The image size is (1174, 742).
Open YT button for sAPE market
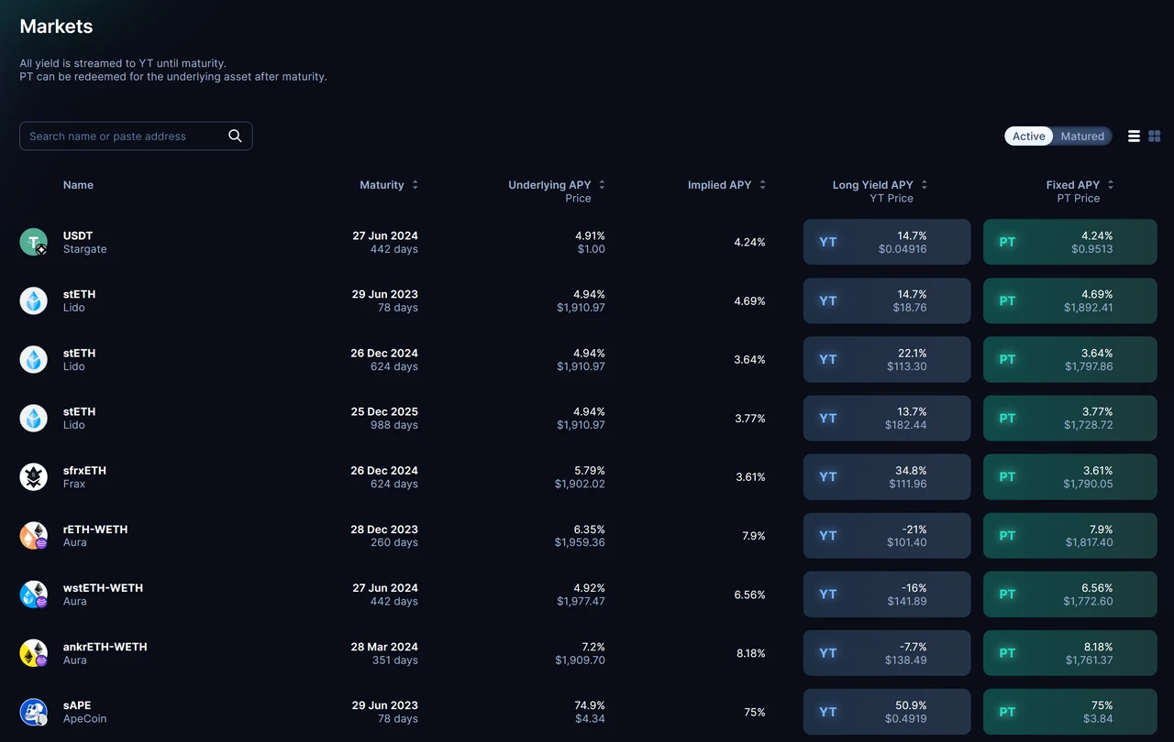click(887, 712)
